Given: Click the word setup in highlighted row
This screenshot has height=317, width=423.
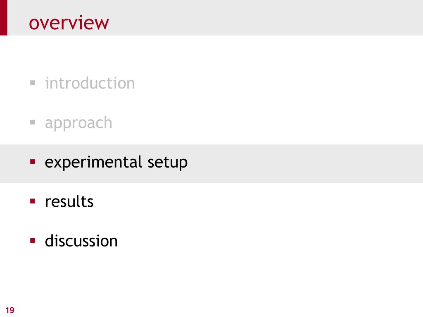Looking at the screenshot, I should coord(168,163).
